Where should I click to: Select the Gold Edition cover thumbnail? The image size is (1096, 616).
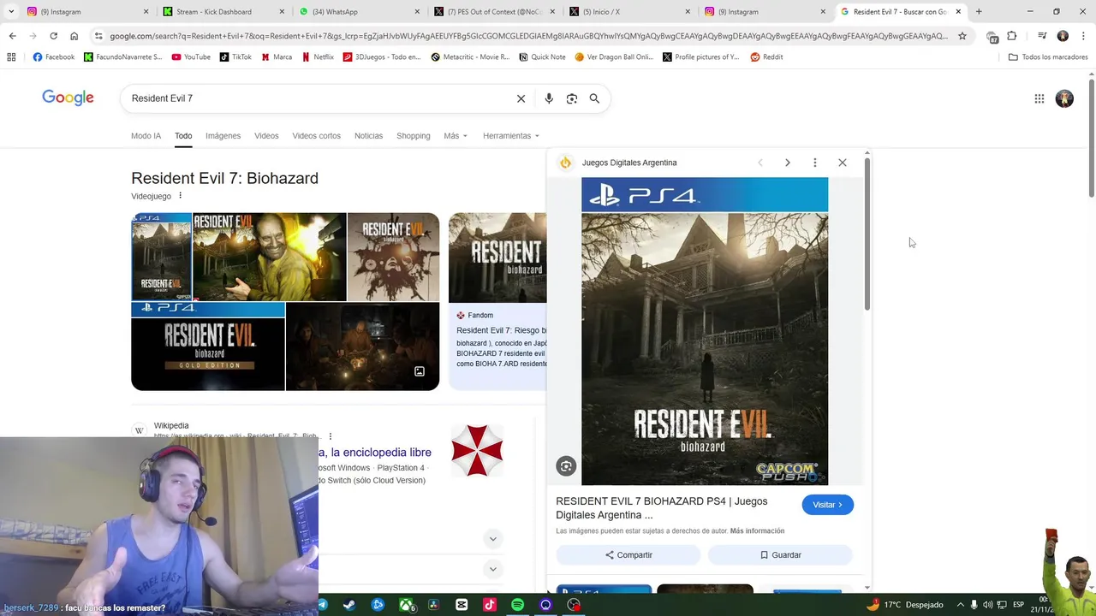pos(208,346)
